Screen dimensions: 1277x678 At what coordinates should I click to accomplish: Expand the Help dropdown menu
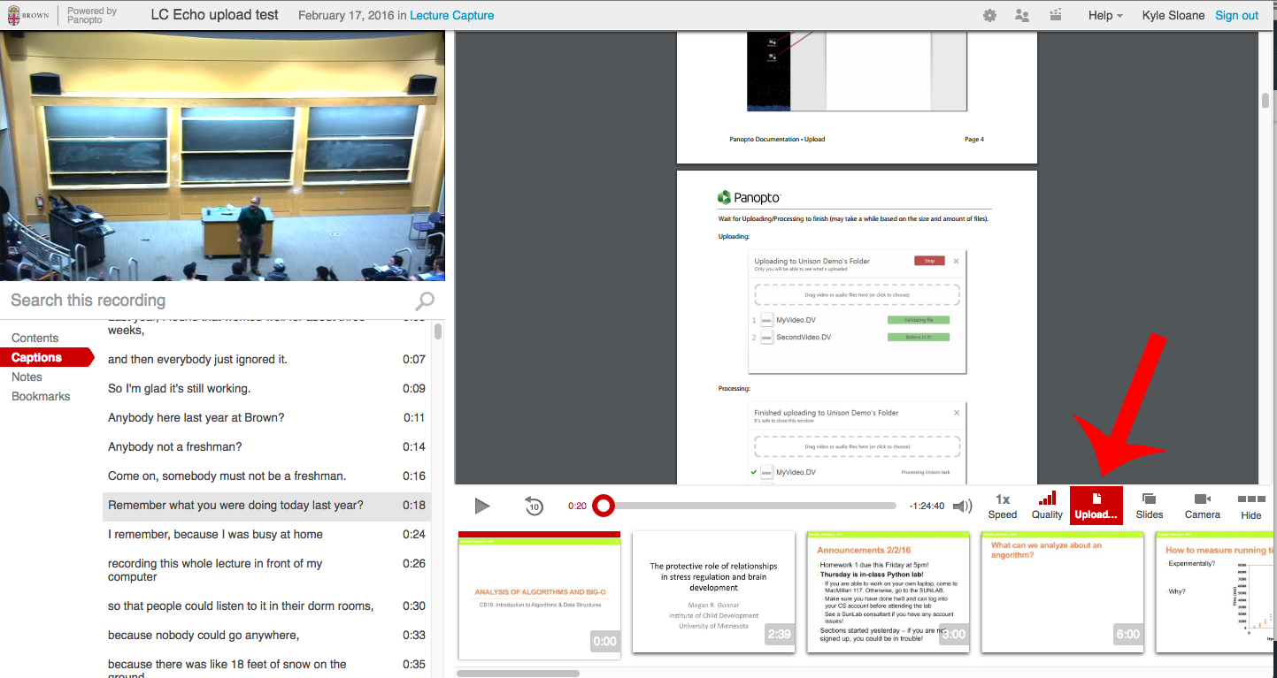[1105, 15]
